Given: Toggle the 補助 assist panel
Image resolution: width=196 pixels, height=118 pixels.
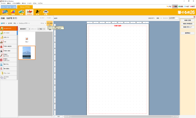Looking at the screenshot, I should [x=175, y=6].
